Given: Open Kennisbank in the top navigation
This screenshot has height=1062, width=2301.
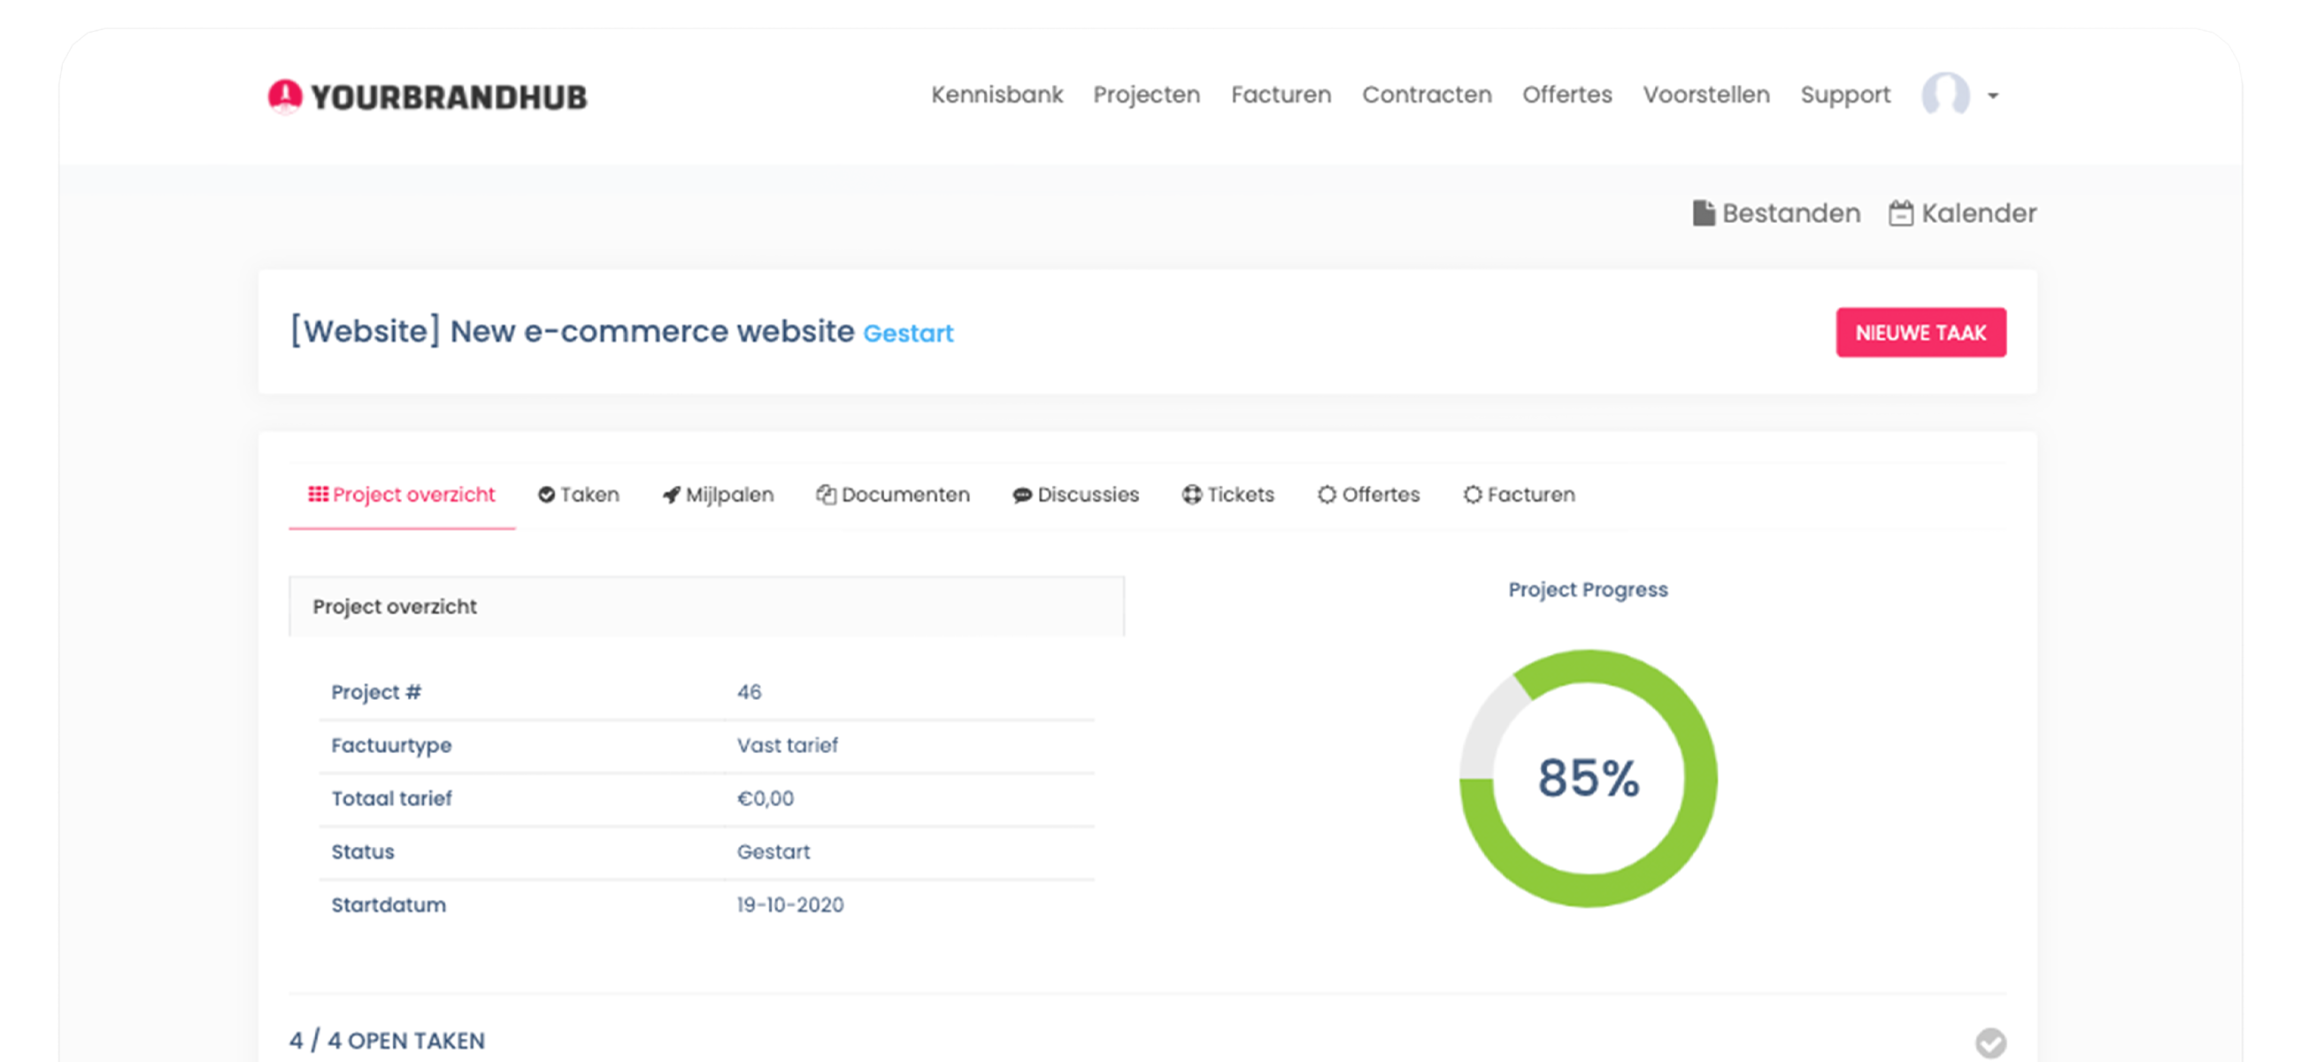Looking at the screenshot, I should coord(997,95).
